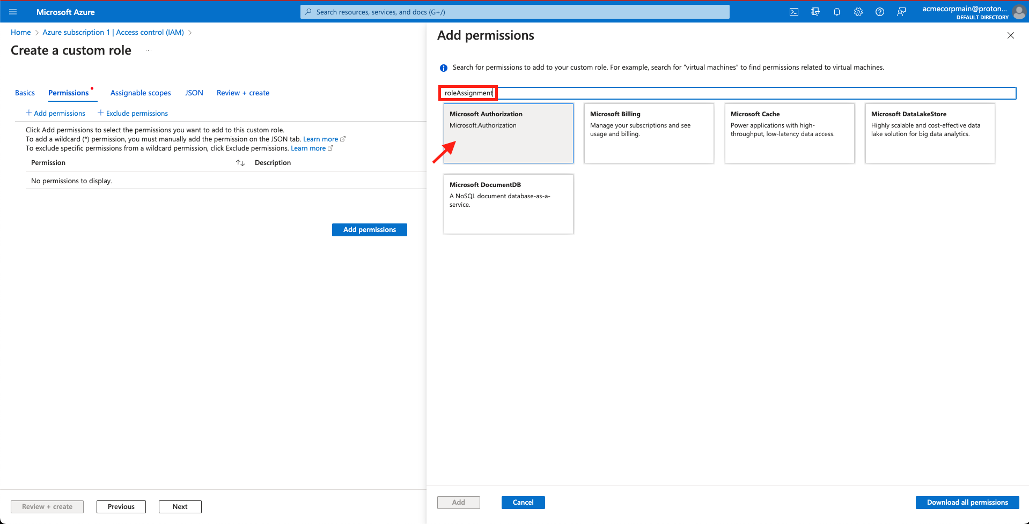Sort the Permission column using the arrows icon
Image resolution: width=1029 pixels, height=524 pixels.
tap(240, 163)
